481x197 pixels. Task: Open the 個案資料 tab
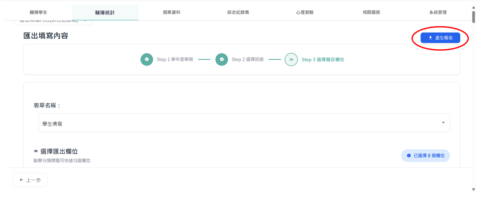[172, 12]
